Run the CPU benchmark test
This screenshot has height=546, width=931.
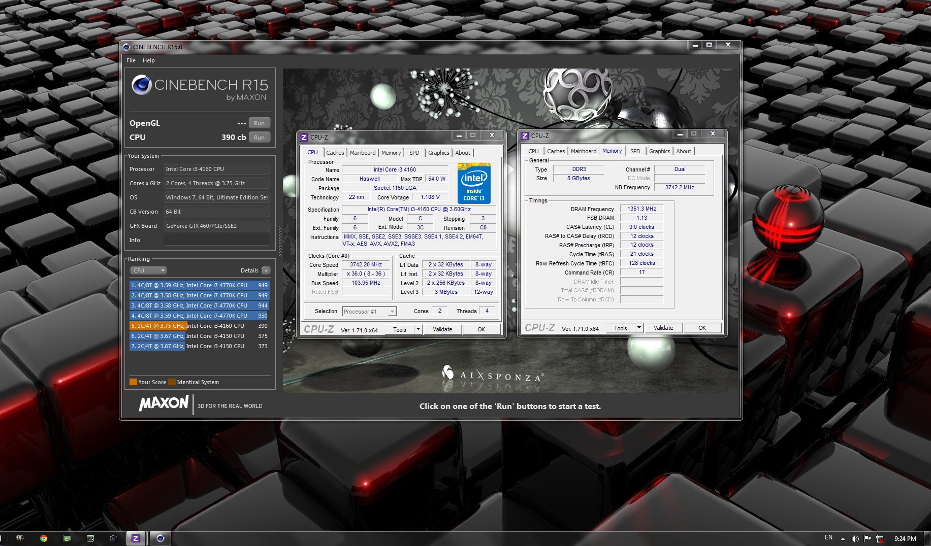click(259, 138)
